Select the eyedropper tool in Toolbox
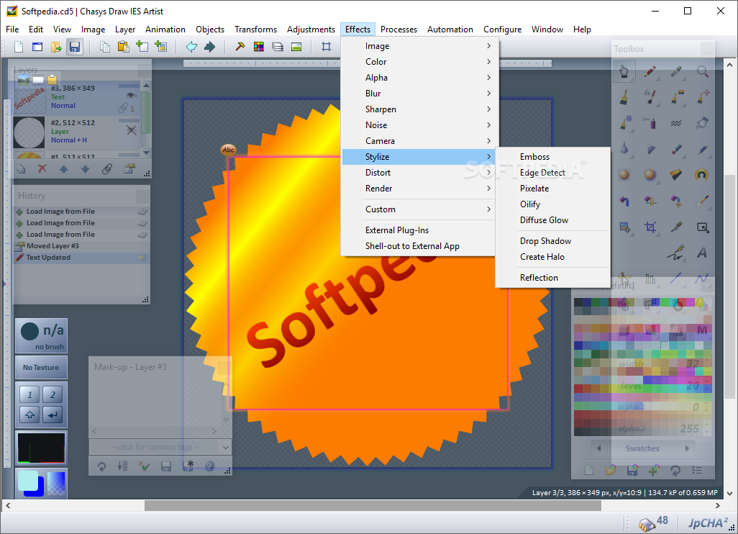 676,71
